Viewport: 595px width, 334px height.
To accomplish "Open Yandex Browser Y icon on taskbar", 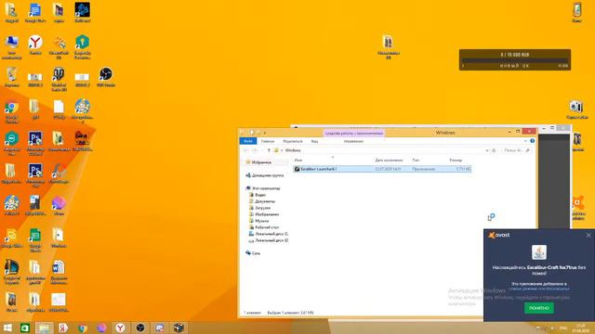I will coord(120,328).
